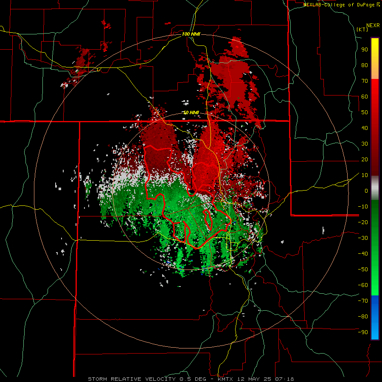The image size is (382, 382).
Task: Click the "-90" velocity scale label
Action: (363, 332)
